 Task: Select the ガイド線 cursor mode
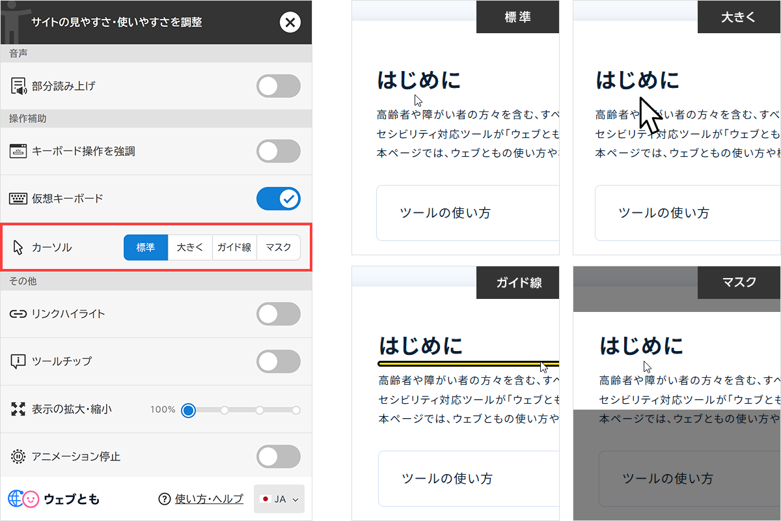click(234, 247)
